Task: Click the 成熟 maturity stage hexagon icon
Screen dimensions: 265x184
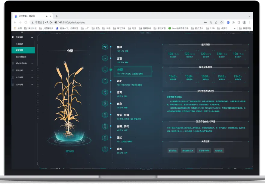Action: click(105, 149)
